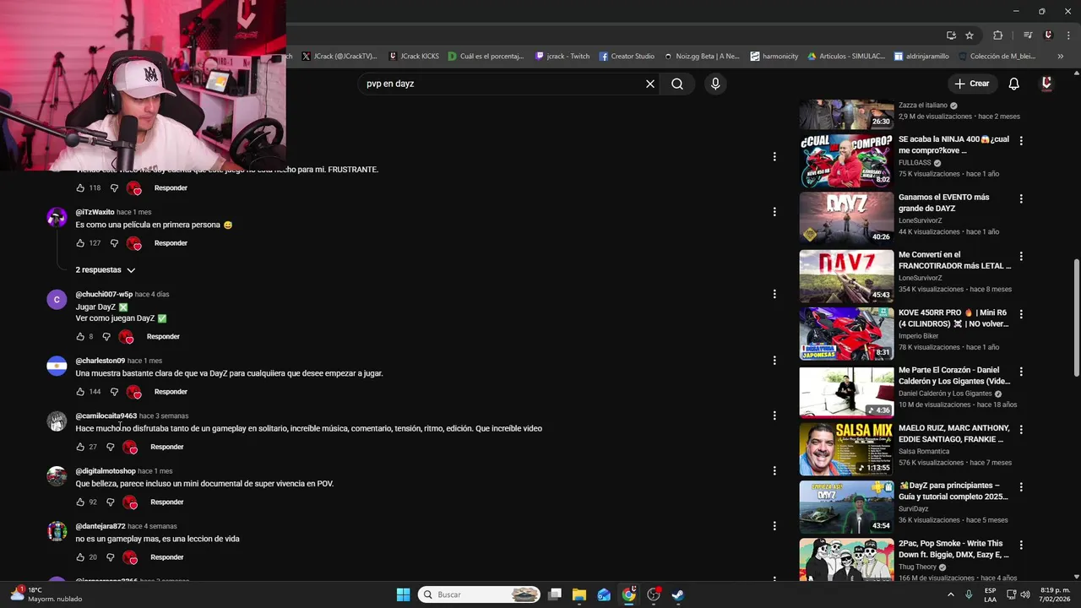Open YouTube notifications bell
Screen dimensions: 1081x608
(1013, 84)
